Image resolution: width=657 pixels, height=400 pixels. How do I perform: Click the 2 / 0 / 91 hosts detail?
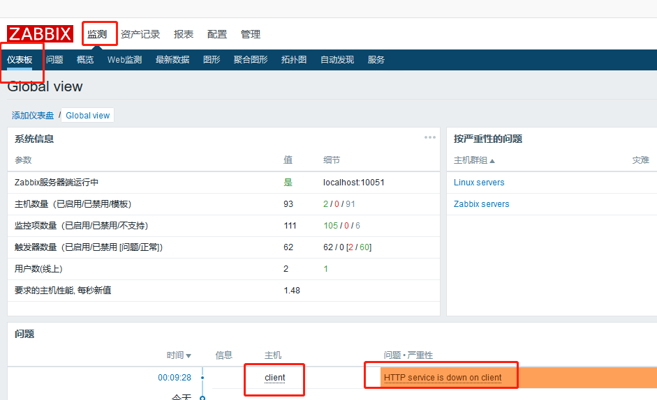coord(339,204)
